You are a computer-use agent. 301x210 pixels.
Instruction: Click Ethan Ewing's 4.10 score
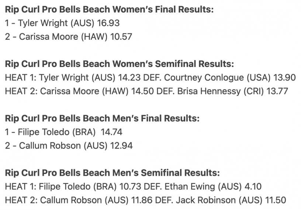click(253, 186)
